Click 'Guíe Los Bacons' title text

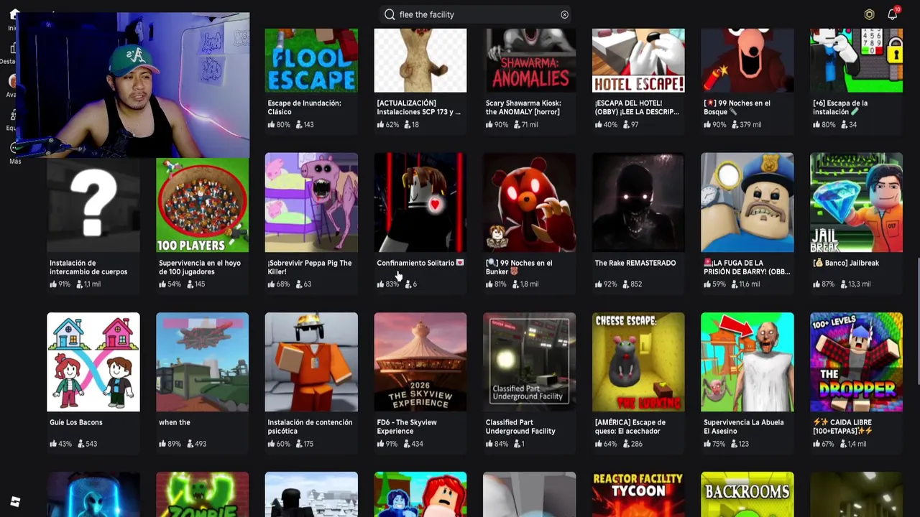[75, 422]
